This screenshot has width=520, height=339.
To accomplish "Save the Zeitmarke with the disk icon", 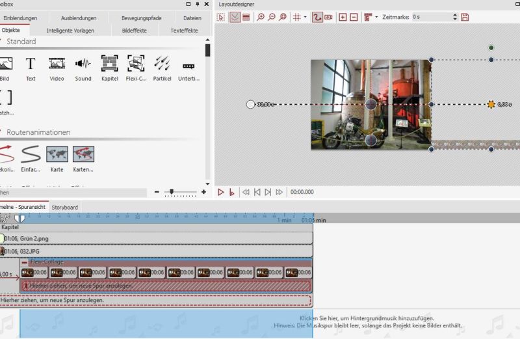I will (465, 17).
